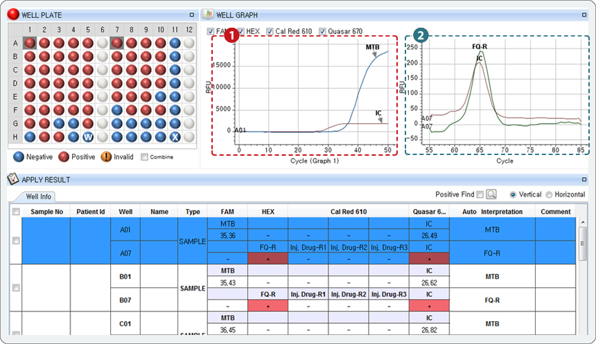This screenshot has width=596, height=344.
Task: Toggle the HEX channel checkbox
Action: tap(240, 31)
